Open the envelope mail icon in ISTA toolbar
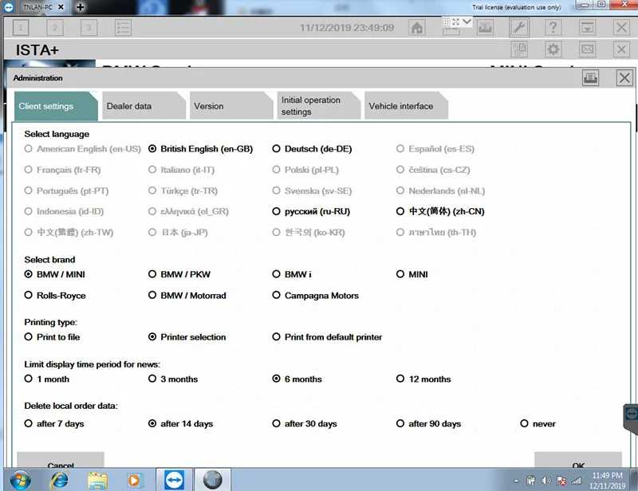The image size is (638, 491). point(587,49)
